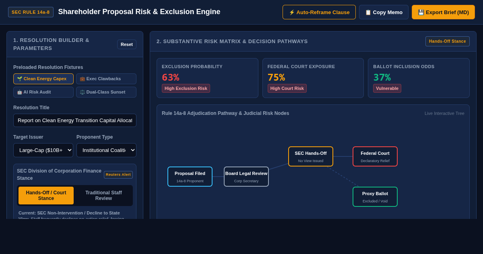This screenshot has width=483, height=254.
Task: Click the Hands-Off Stance badge
Action: pos(448,41)
